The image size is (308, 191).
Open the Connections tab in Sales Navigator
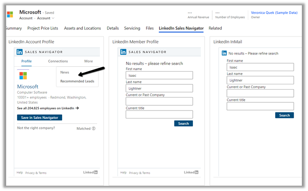[x=58, y=61]
